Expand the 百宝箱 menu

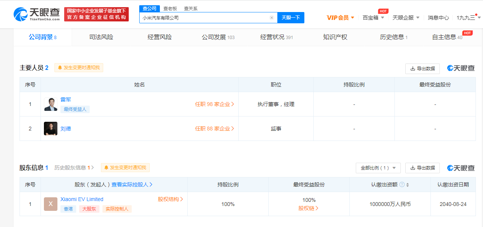tap(373, 18)
